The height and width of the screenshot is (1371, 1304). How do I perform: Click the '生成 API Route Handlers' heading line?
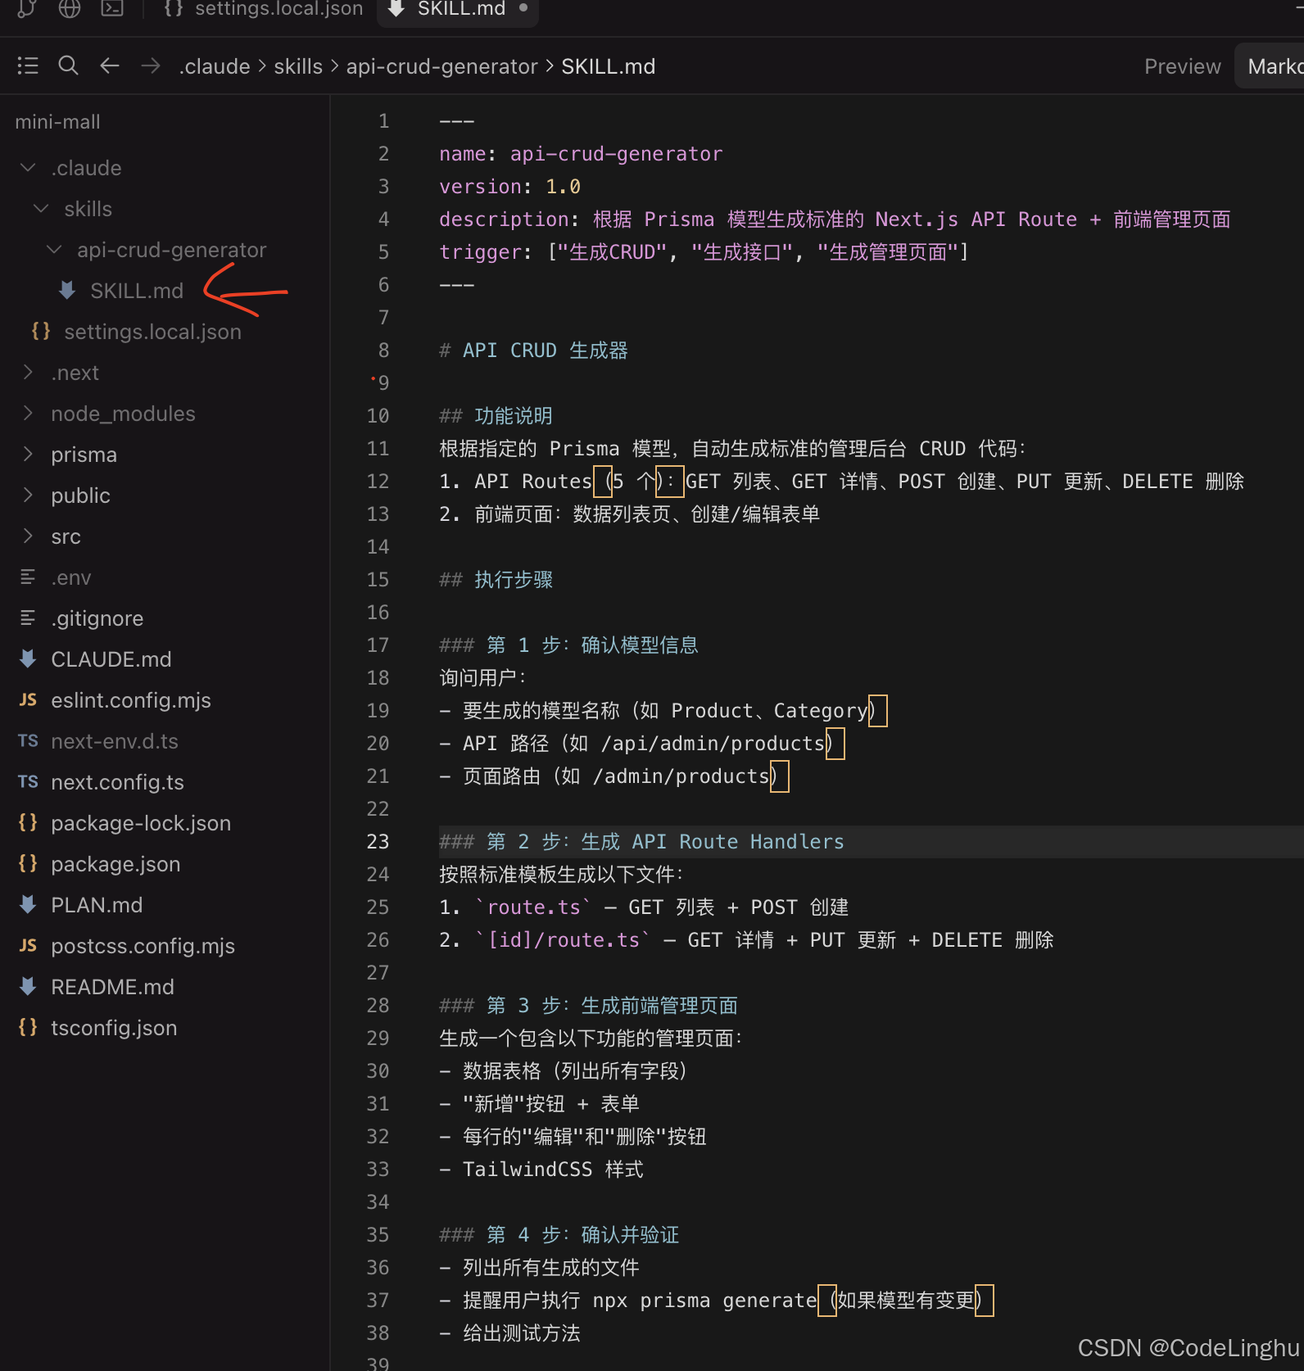coord(641,841)
